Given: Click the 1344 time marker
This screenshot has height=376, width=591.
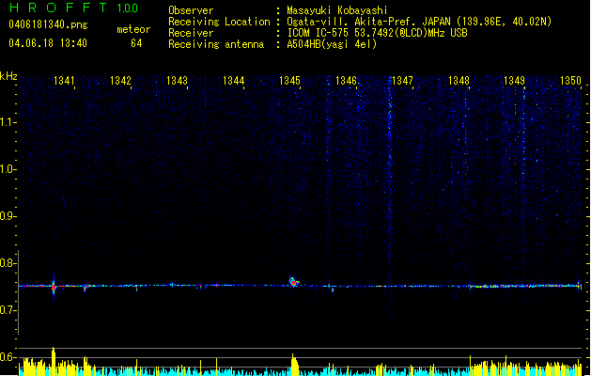Looking at the screenshot, I should pos(233,80).
